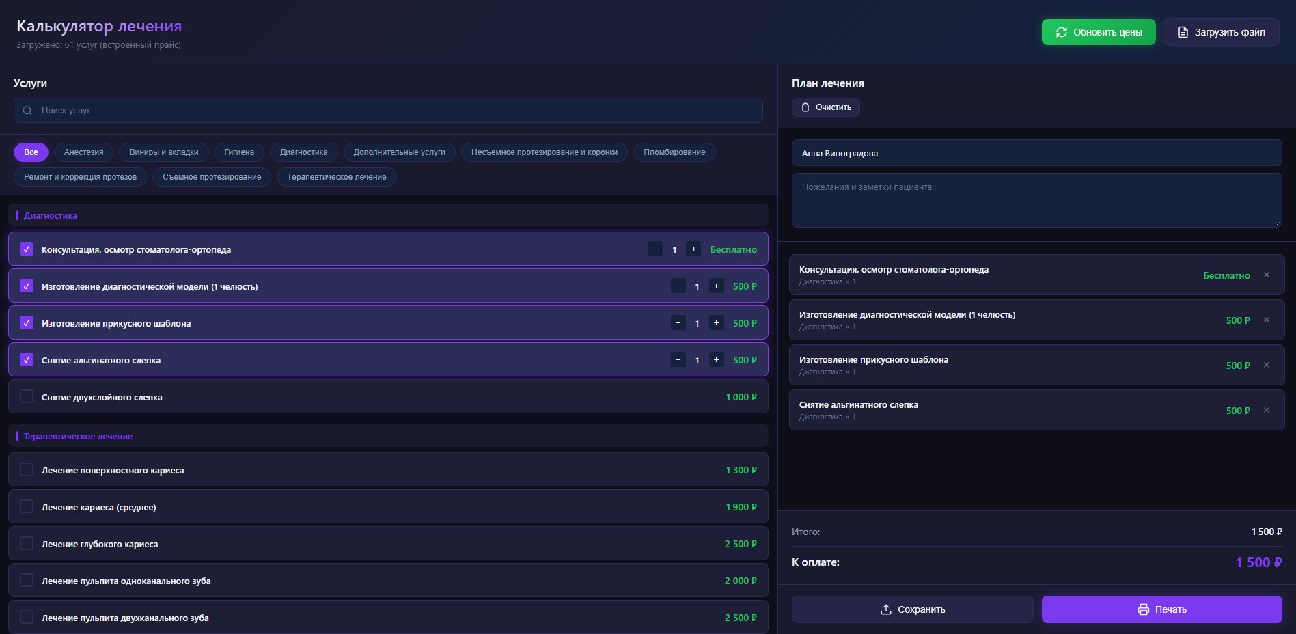
Task: Filter services by Виниры и вкладки
Action: point(164,152)
